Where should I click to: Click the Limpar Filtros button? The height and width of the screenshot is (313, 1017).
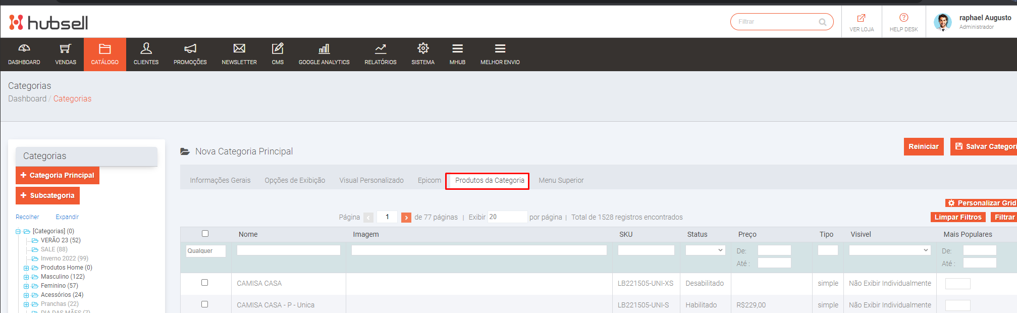pyautogui.click(x=957, y=217)
